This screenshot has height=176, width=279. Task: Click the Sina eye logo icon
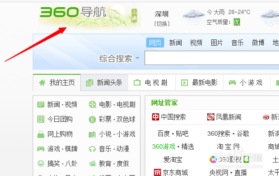tap(266, 117)
